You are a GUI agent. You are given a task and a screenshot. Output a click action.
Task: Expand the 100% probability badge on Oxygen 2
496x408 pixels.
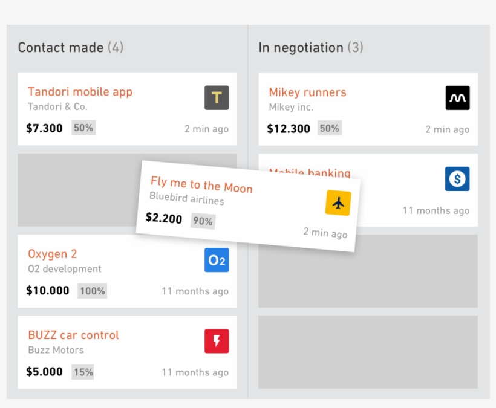click(x=92, y=291)
